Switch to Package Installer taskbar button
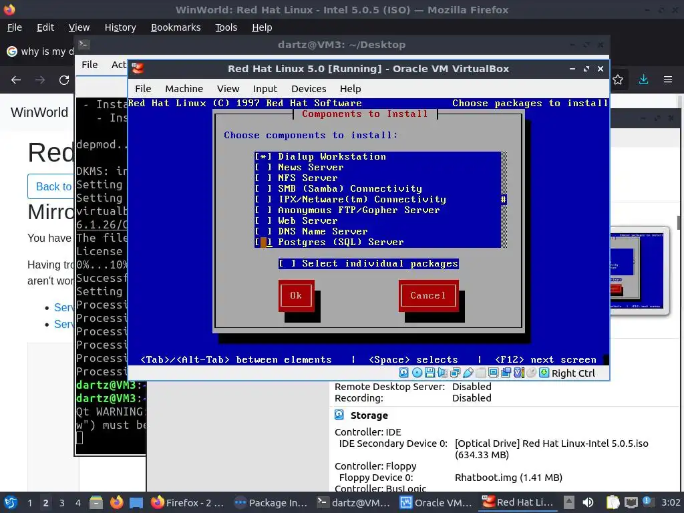This screenshot has height=513, width=684. 271,502
